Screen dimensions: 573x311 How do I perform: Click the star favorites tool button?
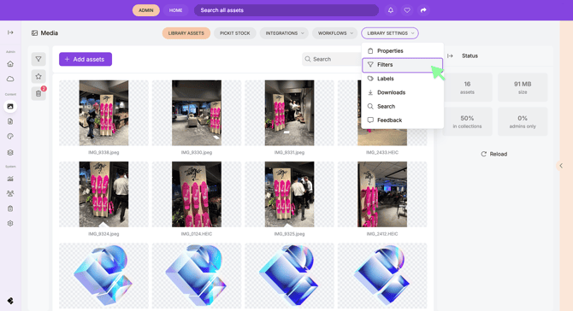(38, 77)
